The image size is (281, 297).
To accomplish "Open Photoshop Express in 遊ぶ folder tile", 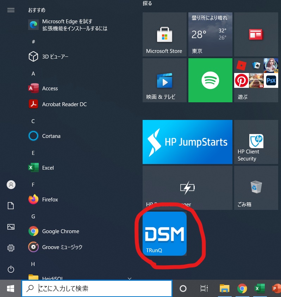I will pos(271,80).
